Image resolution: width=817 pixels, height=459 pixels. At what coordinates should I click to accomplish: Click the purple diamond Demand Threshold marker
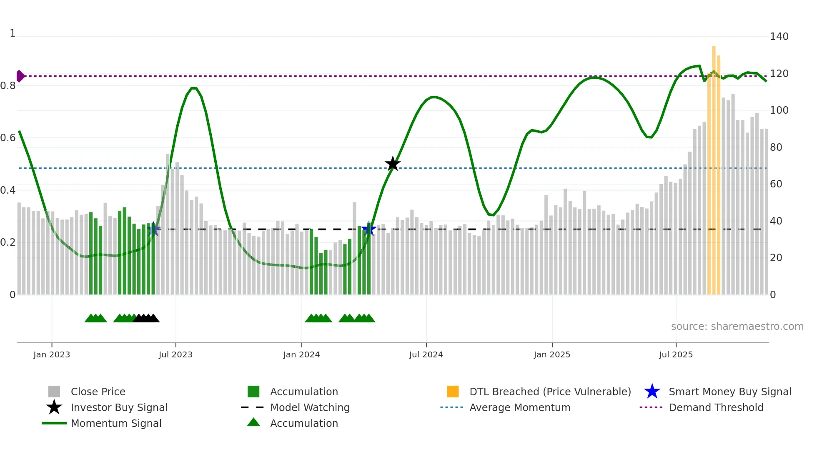[20, 76]
